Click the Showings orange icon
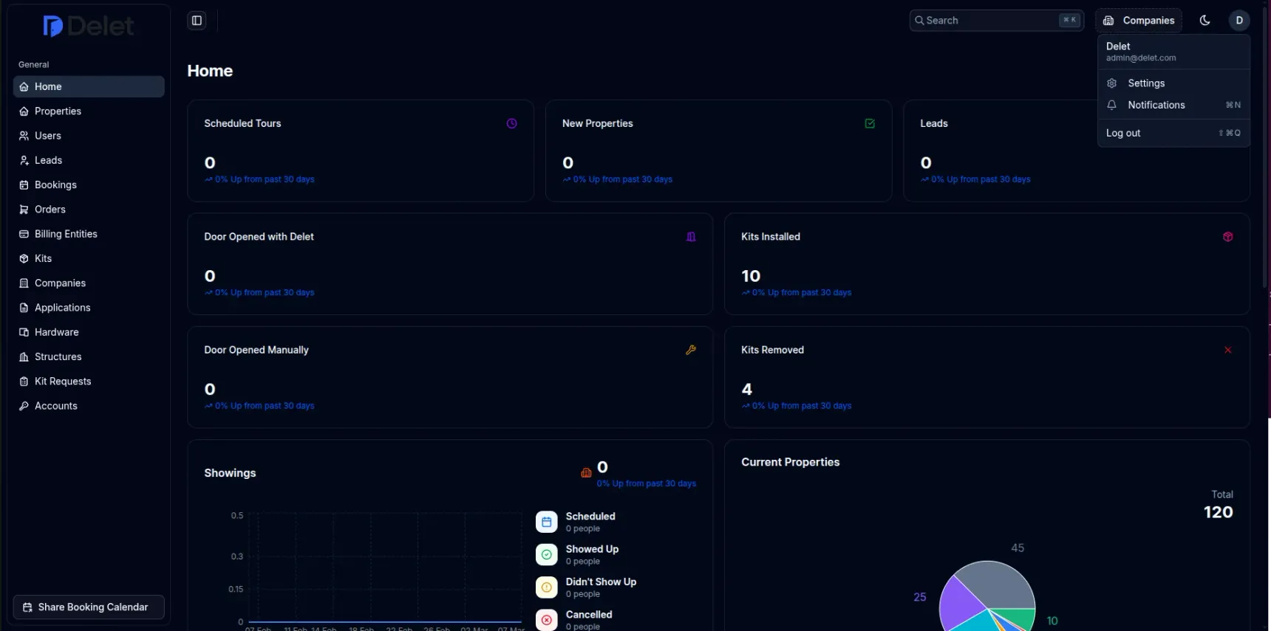Image resolution: width=1271 pixels, height=631 pixels. pyautogui.click(x=586, y=473)
